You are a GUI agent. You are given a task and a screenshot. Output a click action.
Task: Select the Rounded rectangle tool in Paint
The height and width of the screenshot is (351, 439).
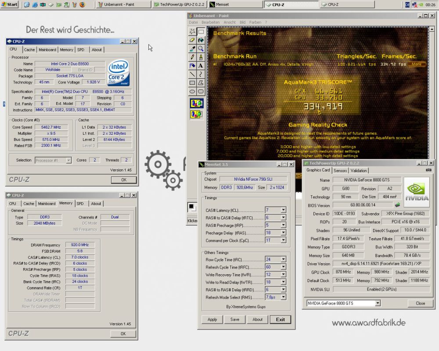coord(201,91)
